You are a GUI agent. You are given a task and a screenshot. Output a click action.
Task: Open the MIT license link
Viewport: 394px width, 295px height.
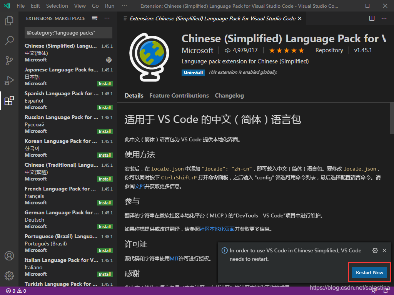point(174,259)
